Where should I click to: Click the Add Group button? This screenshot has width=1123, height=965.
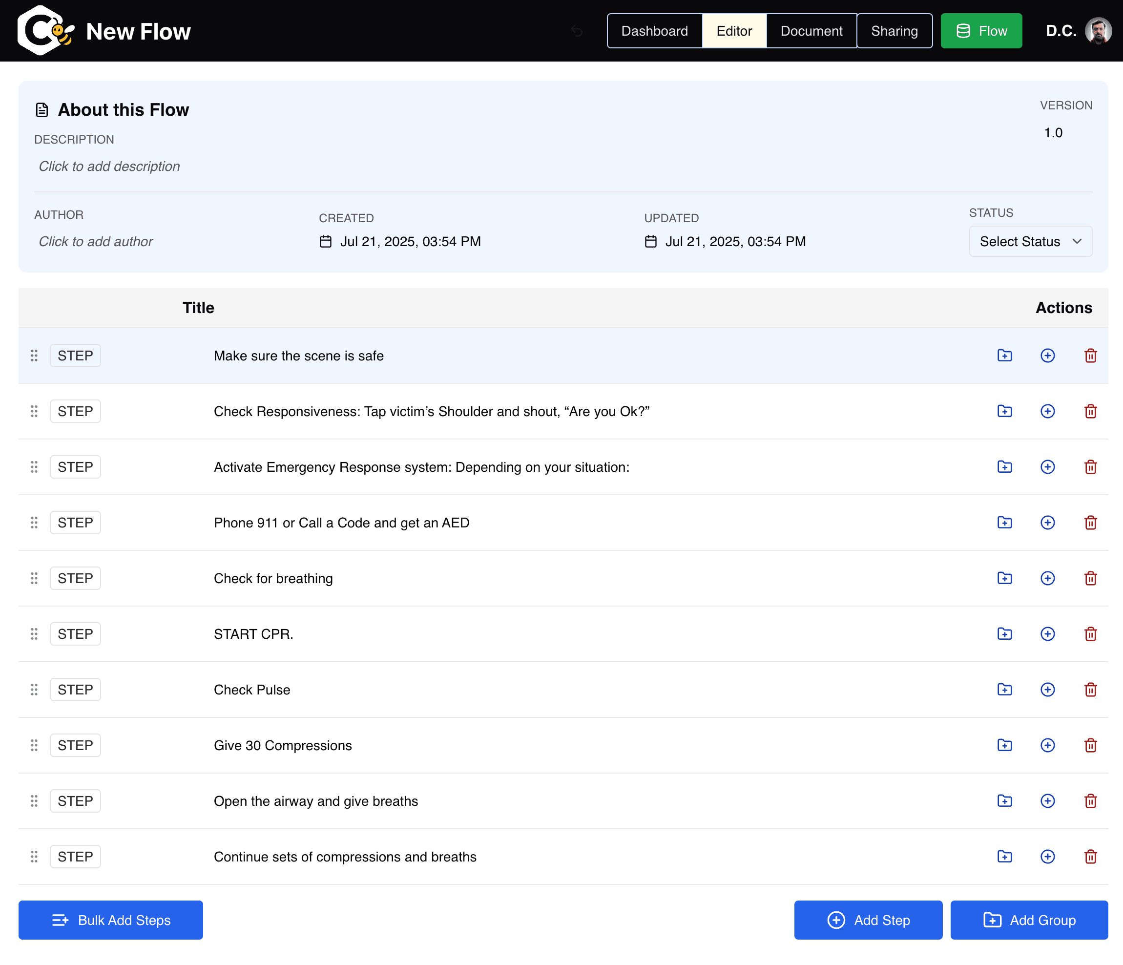1029,920
